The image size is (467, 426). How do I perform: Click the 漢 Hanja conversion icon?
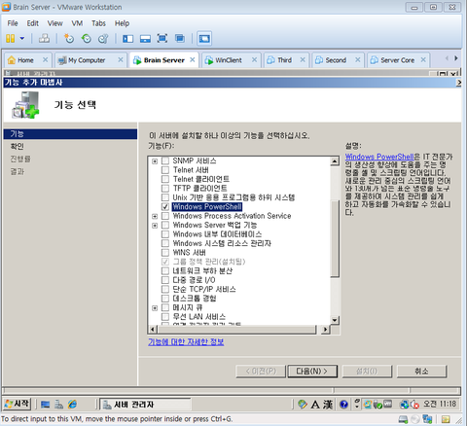coord(328,405)
